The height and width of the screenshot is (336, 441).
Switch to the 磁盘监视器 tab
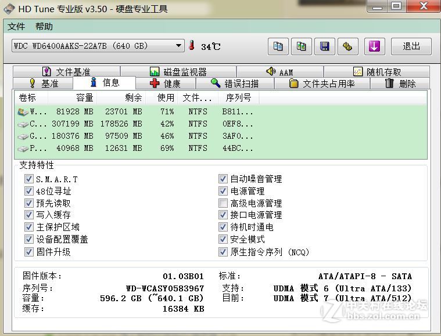178,71
